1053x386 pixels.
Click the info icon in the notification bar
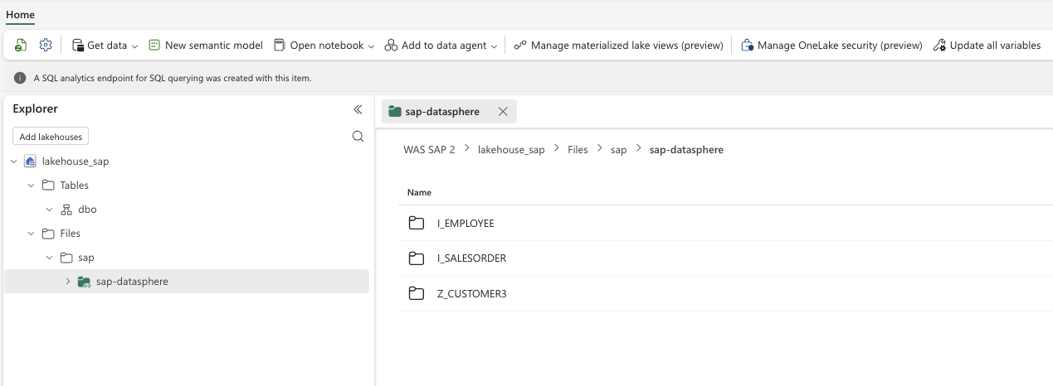pyautogui.click(x=20, y=78)
